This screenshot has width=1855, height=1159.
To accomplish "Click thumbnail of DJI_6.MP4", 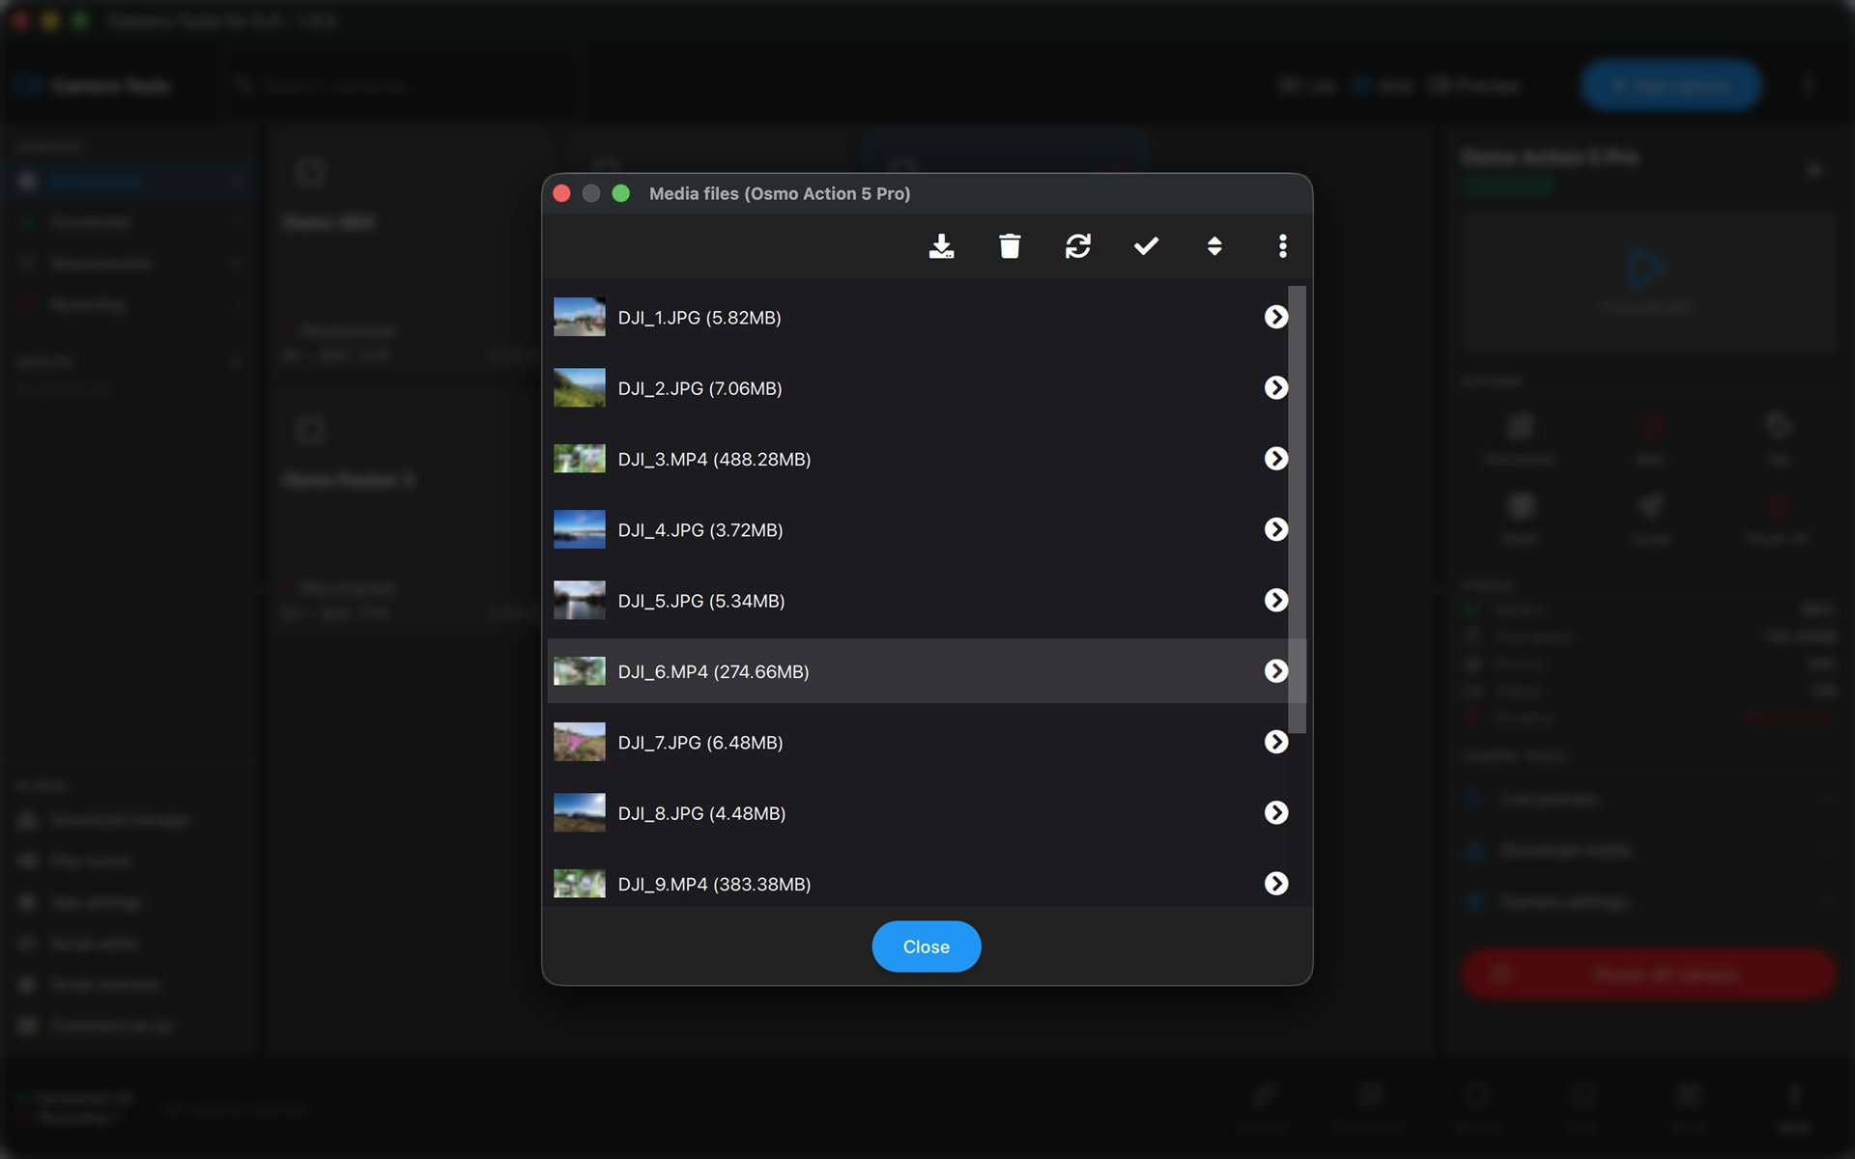I will 580,671.
